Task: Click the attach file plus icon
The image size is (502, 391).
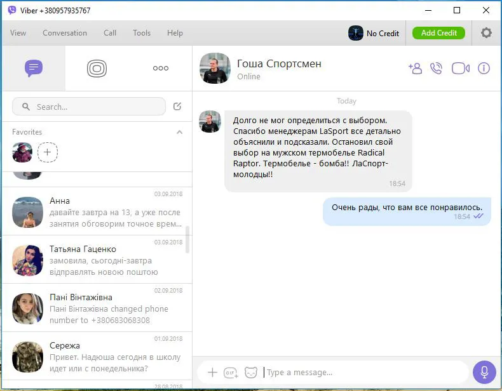Action: pos(212,373)
